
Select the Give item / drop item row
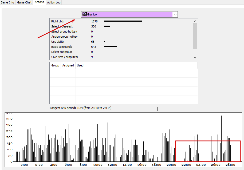[121, 57]
